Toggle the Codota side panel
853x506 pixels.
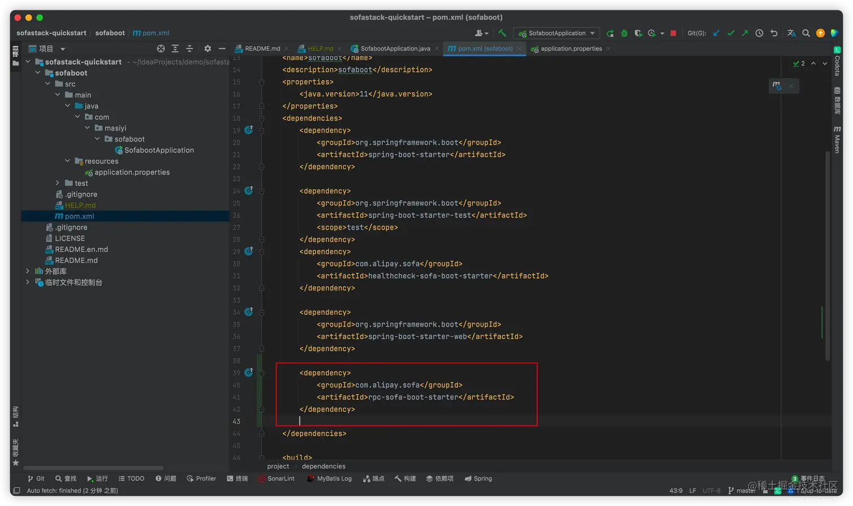coord(837,61)
